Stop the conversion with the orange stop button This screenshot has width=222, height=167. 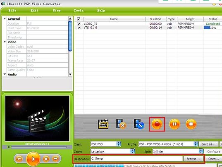[191, 124]
